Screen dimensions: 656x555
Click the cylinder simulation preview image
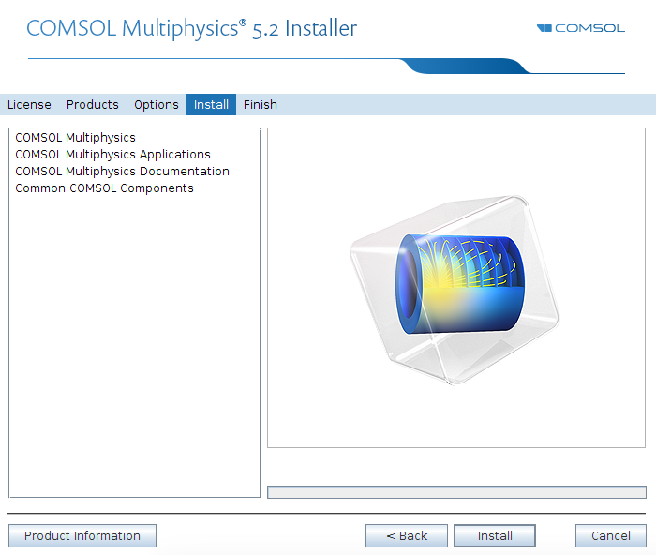point(455,290)
